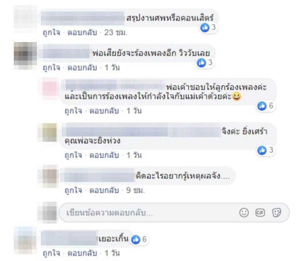Click like reaction icon on จิงค่ะ ยิ่งเศร้า reply
The image size is (302, 261).
262,150
